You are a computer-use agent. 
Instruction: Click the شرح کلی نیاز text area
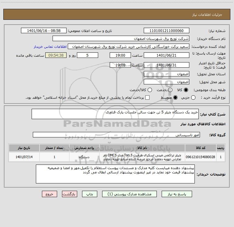pyautogui.click(x=115, y=114)
